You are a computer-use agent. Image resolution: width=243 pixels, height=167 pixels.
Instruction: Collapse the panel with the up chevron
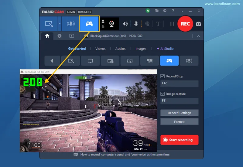point(198,36)
